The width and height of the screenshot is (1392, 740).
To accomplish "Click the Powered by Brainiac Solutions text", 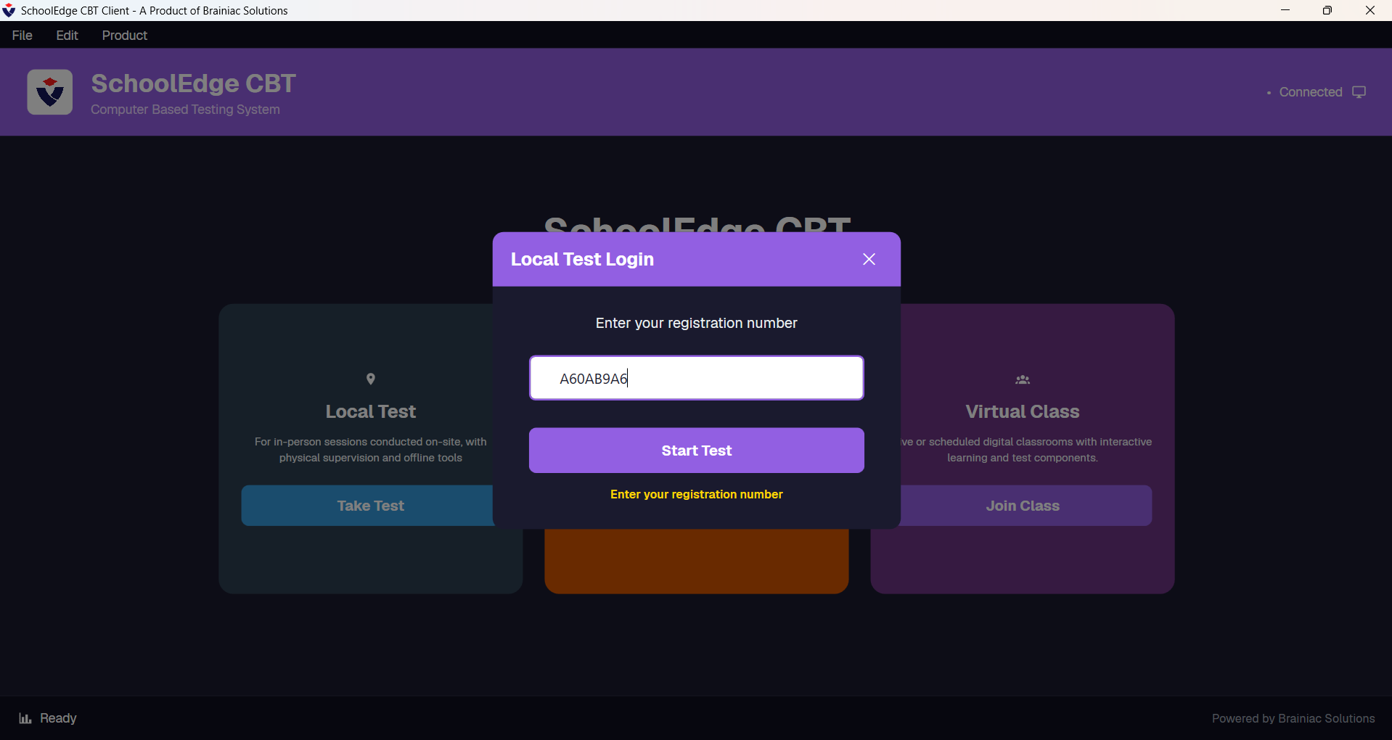I will 1293,718.
